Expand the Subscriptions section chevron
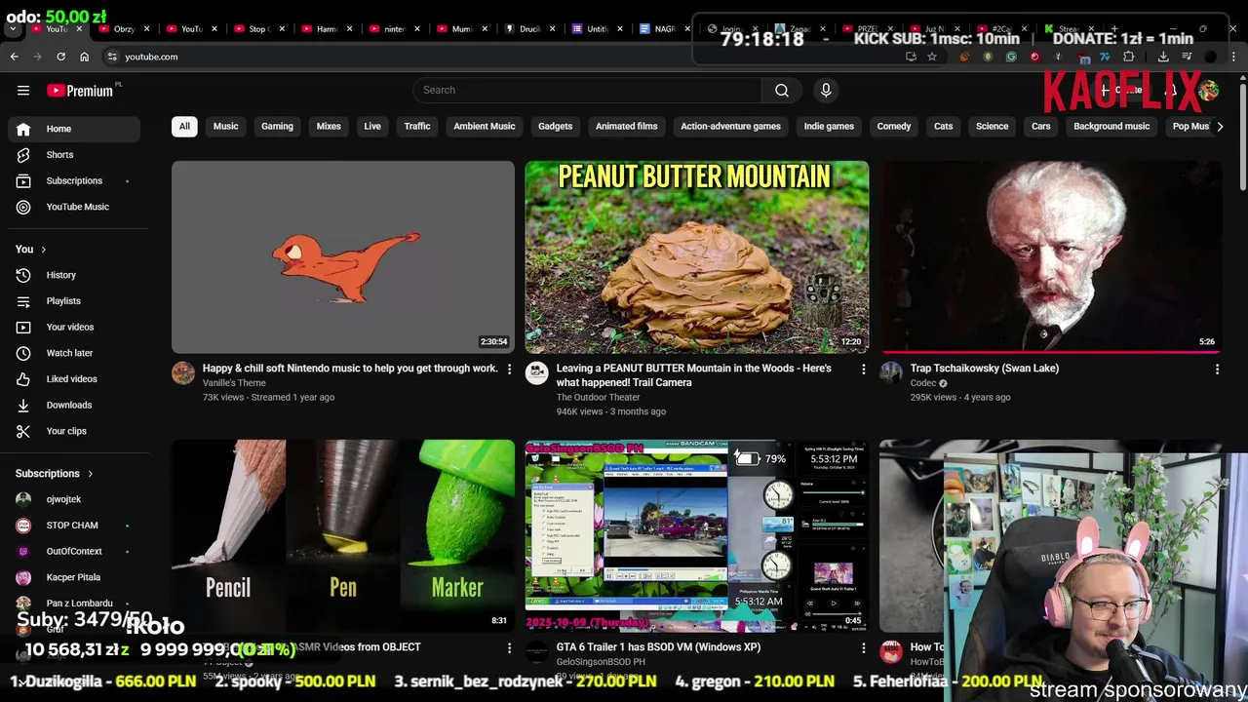 (x=90, y=474)
